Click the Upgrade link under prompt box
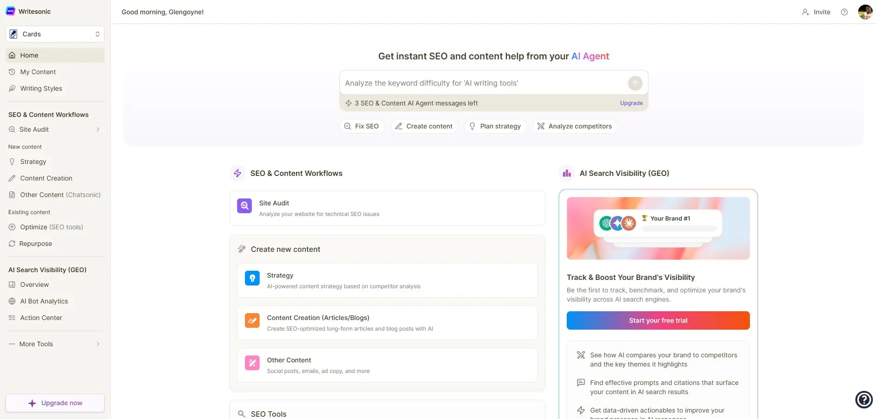 click(x=631, y=103)
